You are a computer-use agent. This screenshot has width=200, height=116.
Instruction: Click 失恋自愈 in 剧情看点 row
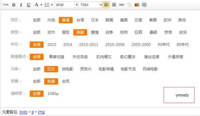80,57
